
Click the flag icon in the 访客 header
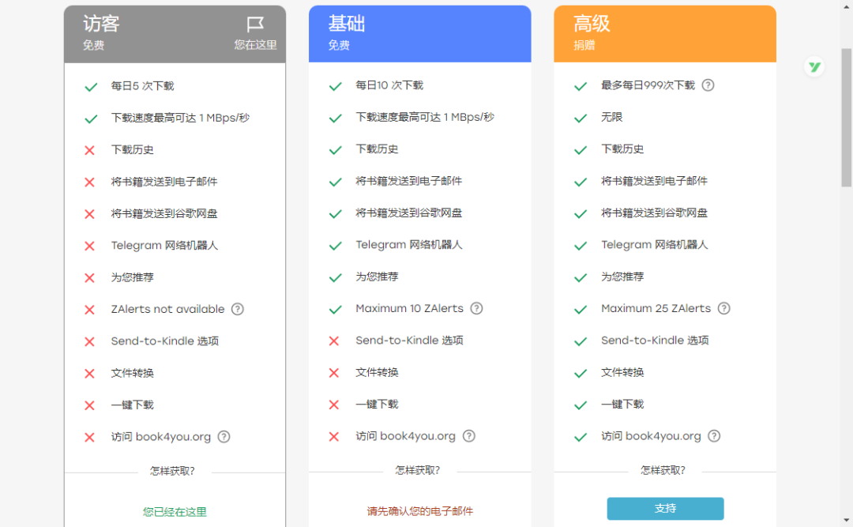pos(254,24)
